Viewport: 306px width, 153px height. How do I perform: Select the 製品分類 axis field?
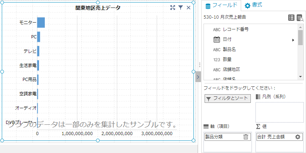pyautogui.click(x=228, y=137)
